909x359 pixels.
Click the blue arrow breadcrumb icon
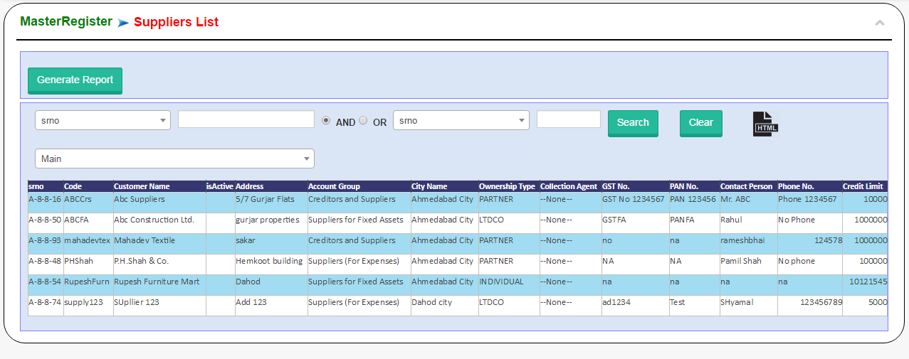coord(123,23)
